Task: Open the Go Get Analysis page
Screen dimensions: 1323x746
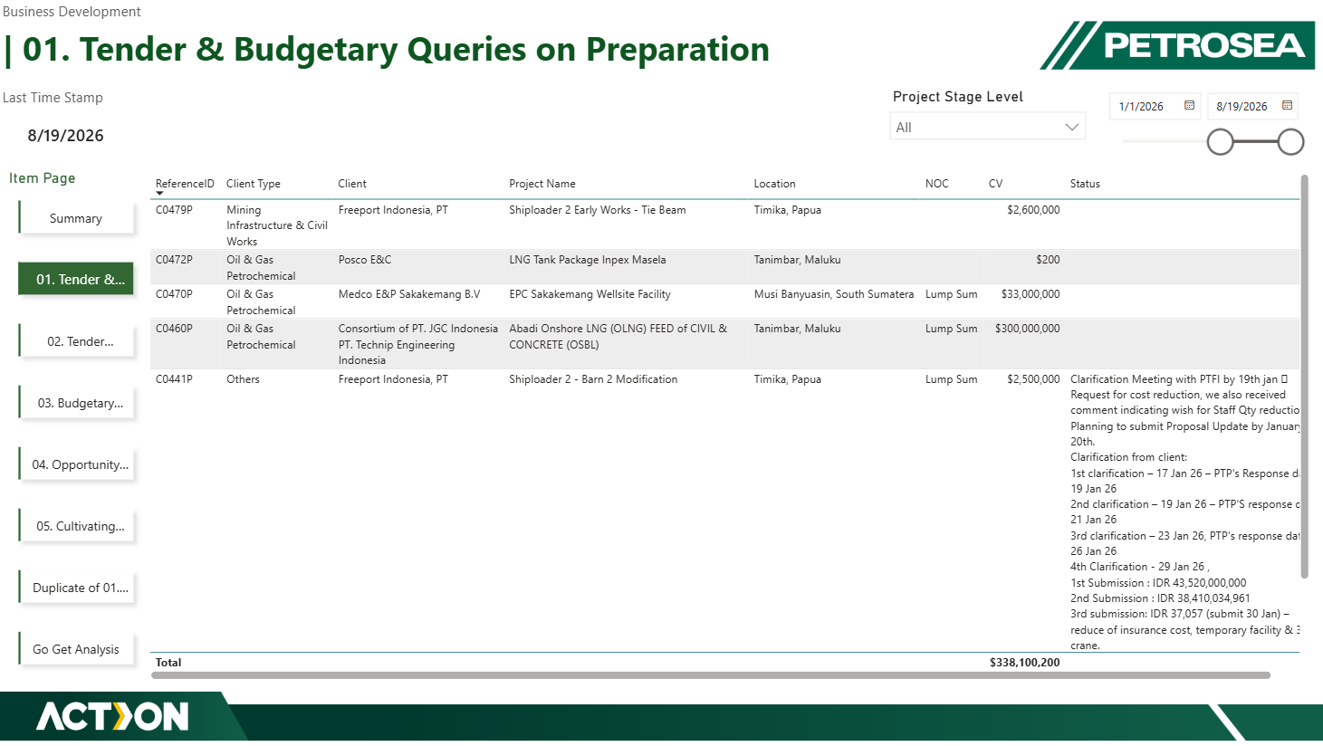Action: 76,649
